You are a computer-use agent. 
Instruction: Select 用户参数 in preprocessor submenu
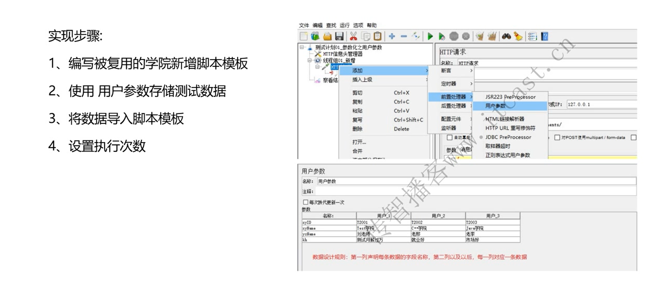[x=510, y=106]
